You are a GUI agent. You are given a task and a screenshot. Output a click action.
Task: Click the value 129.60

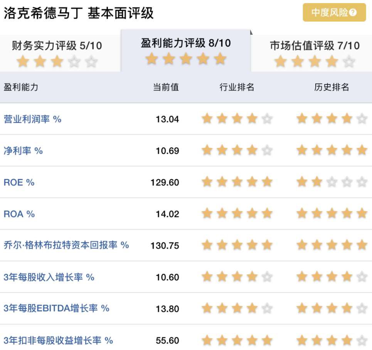165,182
